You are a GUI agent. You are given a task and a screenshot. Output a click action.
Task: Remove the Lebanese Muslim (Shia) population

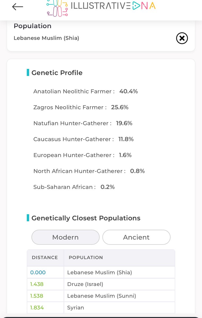182,38
